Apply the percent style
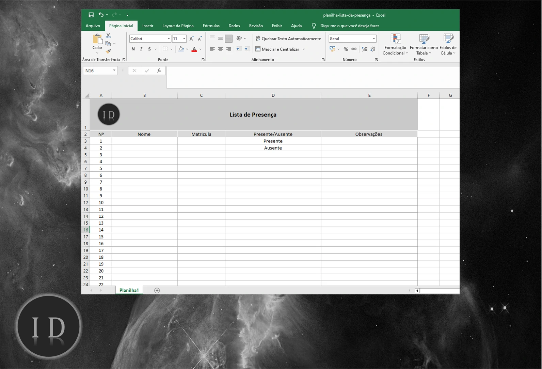542x369 pixels. (346, 49)
